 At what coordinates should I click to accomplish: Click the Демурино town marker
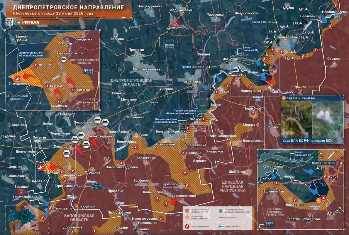click(175, 23)
